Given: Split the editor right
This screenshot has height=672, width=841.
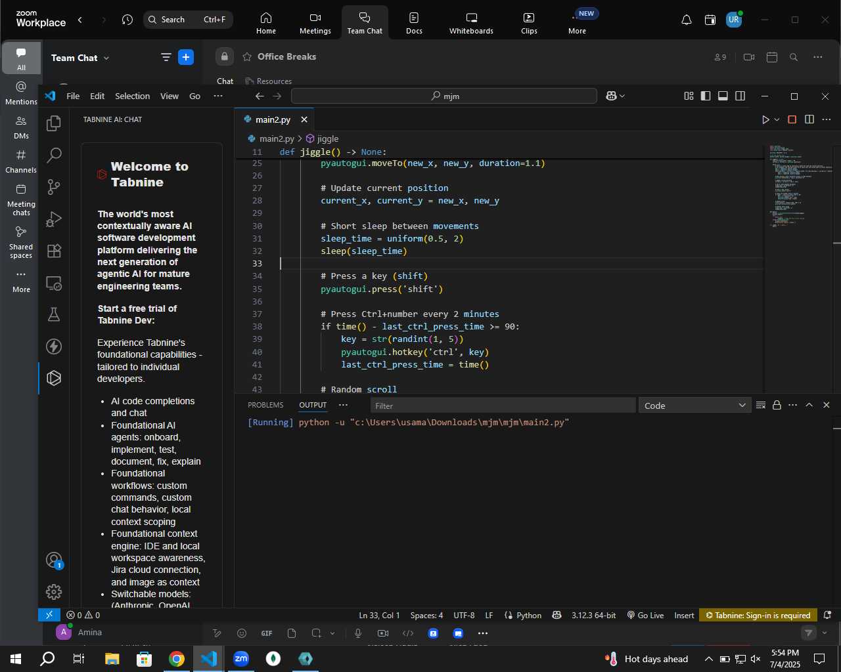Looking at the screenshot, I should tap(809, 119).
